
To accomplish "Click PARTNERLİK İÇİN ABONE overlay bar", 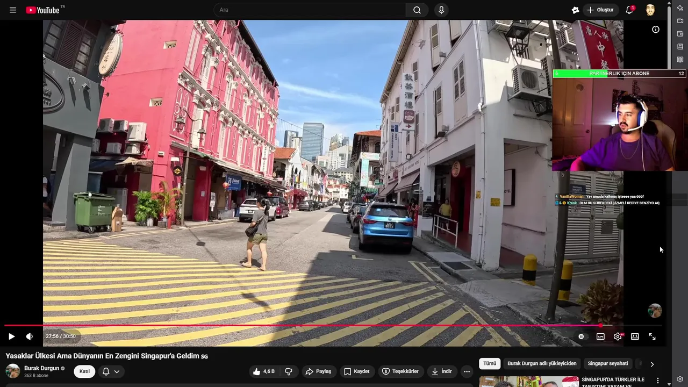I will 619,74.
